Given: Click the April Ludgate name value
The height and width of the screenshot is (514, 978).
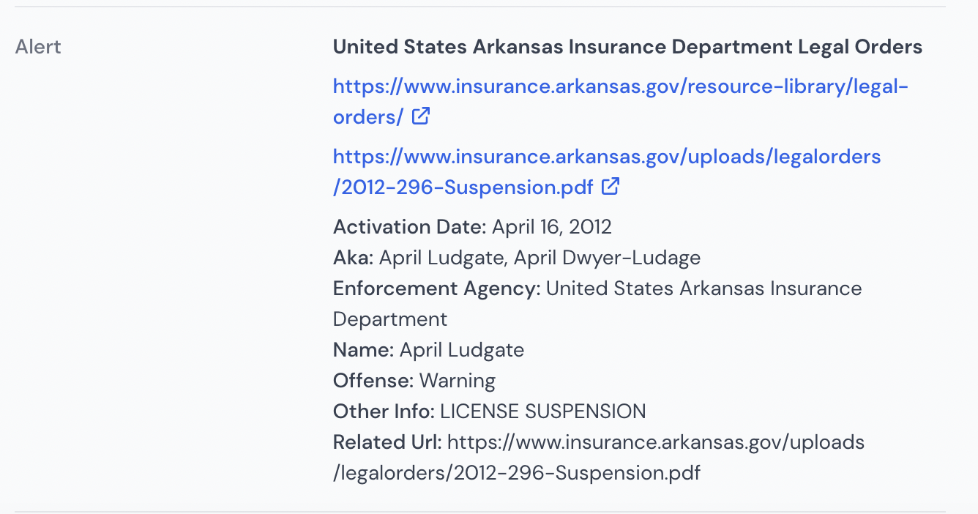Looking at the screenshot, I should [462, 350].
